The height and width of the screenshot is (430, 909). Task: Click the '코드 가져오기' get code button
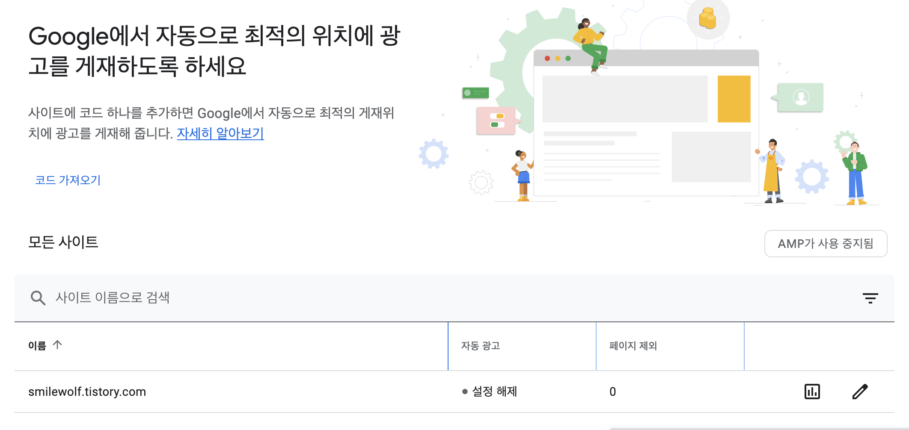68,180
